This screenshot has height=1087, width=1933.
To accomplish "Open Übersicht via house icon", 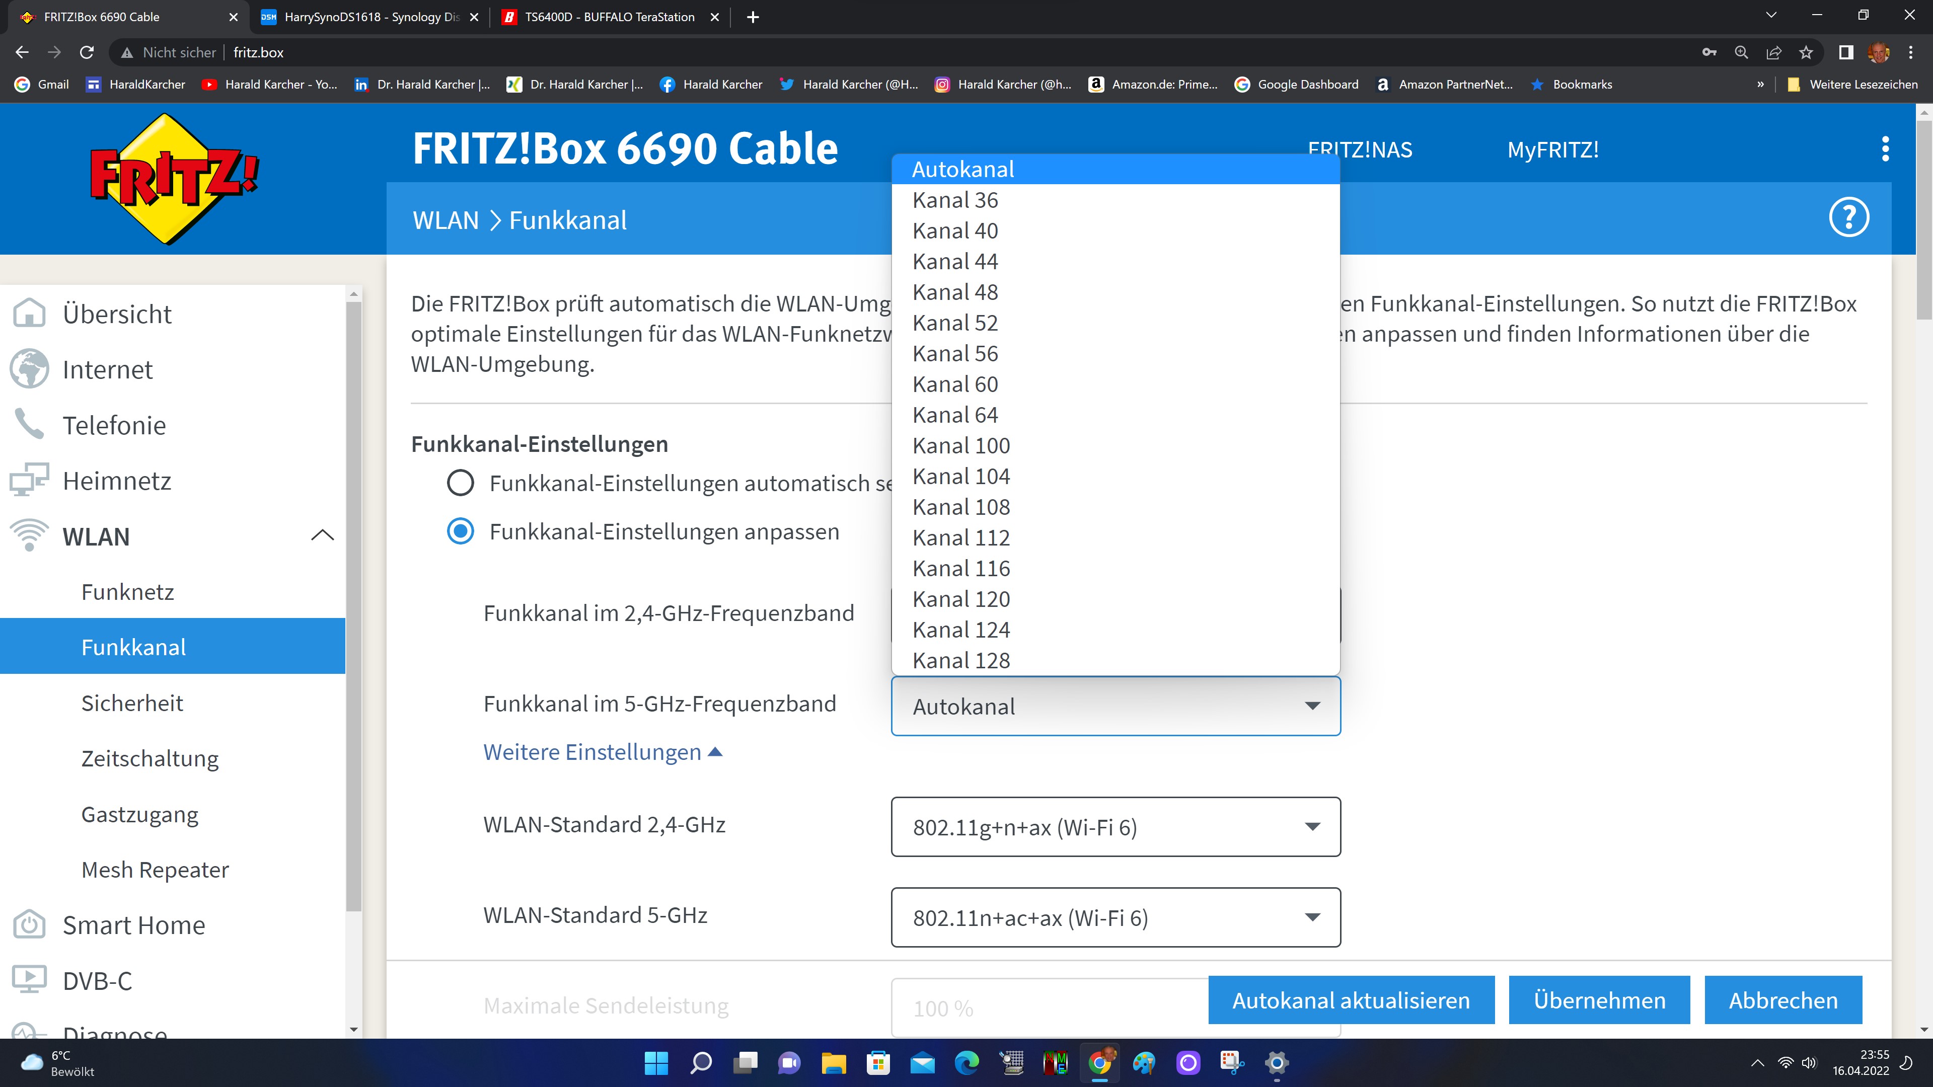I will pyautogui.click(x=29, y=314).
